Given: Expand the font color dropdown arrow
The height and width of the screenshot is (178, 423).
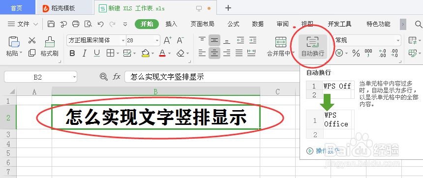Looking at the screenshot, I should 169,54.
